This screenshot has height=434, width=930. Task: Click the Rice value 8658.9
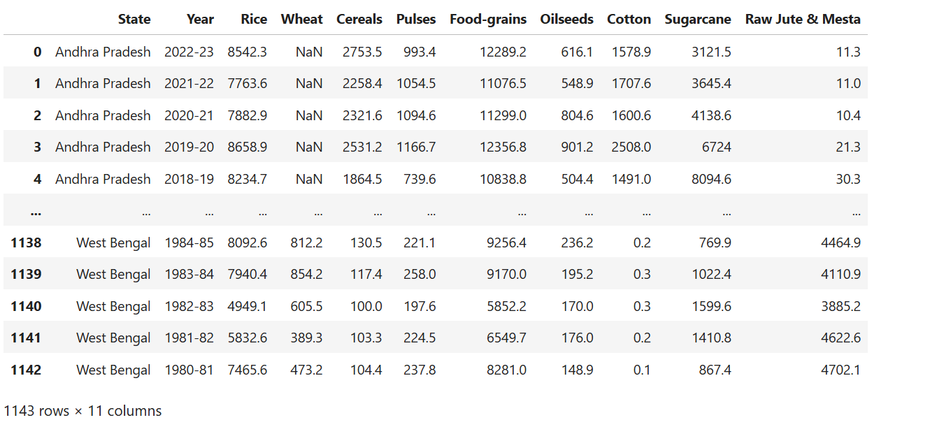[247, 147]
